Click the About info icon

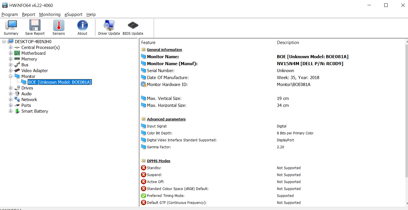(x=82, y=26)
